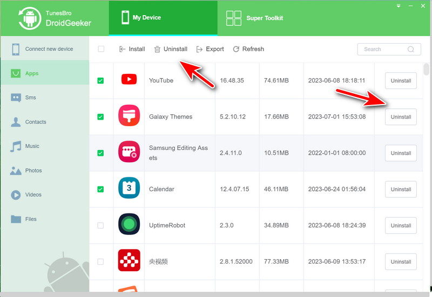
Task: Click the UptimeRobot app name
Action: (x=167, y=225)
